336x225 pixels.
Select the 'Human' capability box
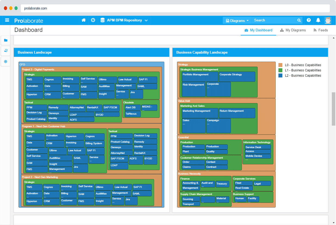pos(240,199)
